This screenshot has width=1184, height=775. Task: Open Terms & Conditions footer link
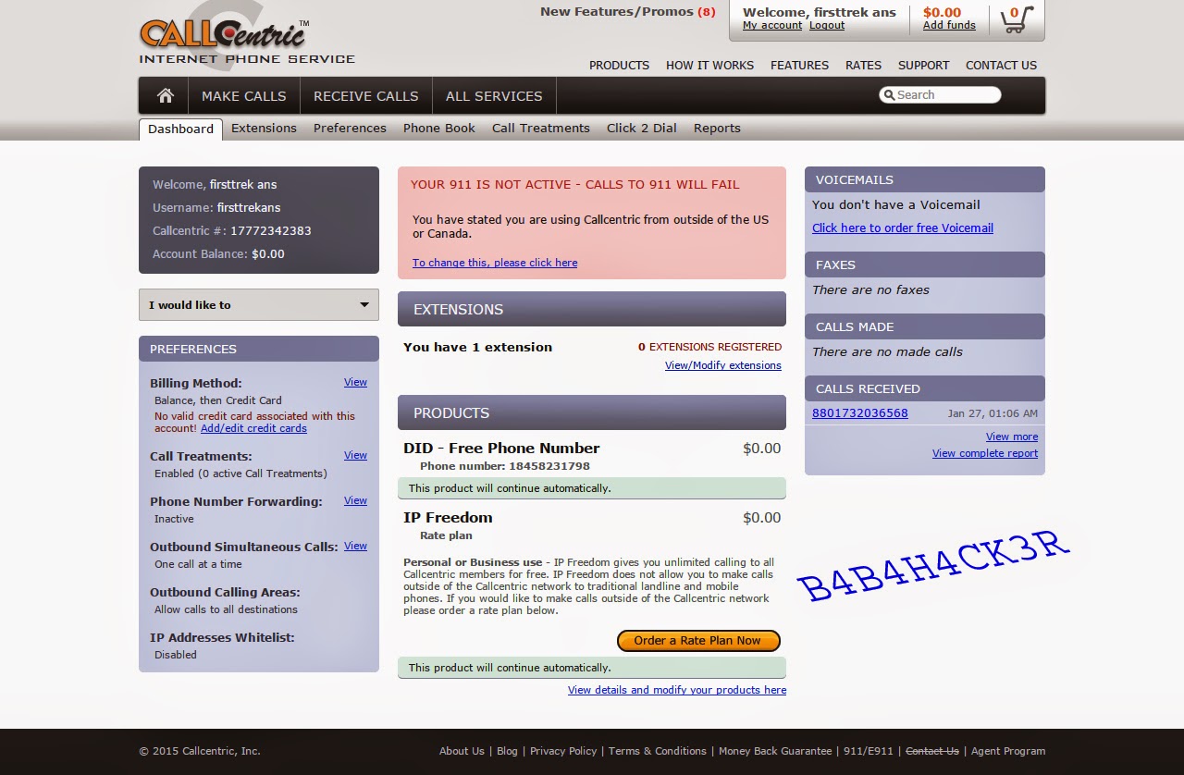(x=658, y=751)
